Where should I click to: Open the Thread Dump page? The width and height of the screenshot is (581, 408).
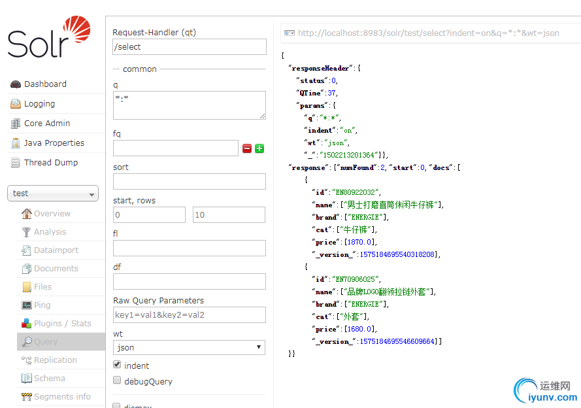tap(51, 163)
